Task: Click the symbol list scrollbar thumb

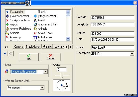Action: pyautogui.click(x=68, y=15)
